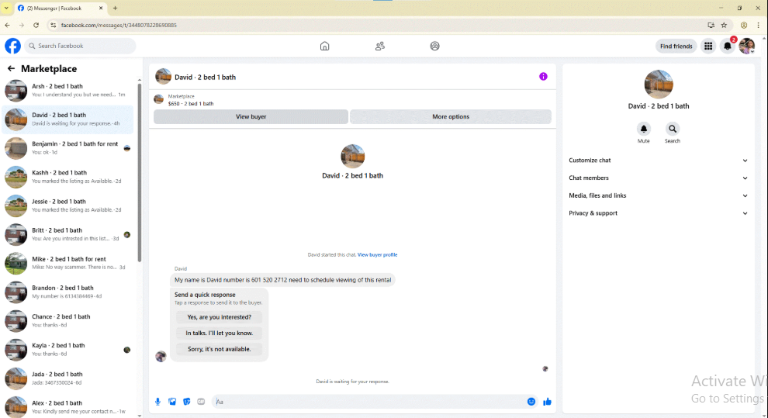768x418 pixels.
Task: Open the account profile picture menu
Action: coord(746,46)
